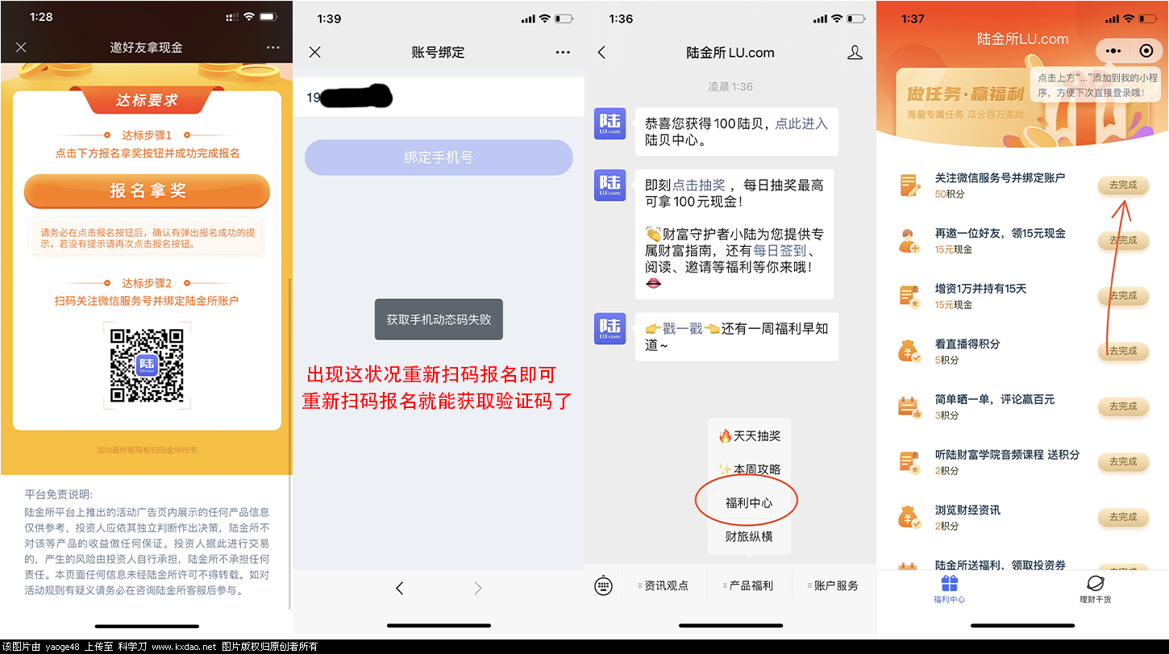Tap 去完成 for 再邀一位好友
This screenshot has height=654, width=1169.
point(1123,240)
